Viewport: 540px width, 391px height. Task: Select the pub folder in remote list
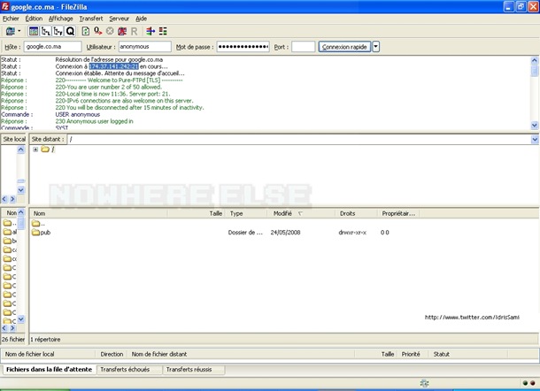[42, 233]
